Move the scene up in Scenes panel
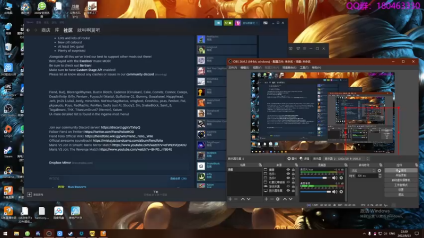 pos(243,199)
